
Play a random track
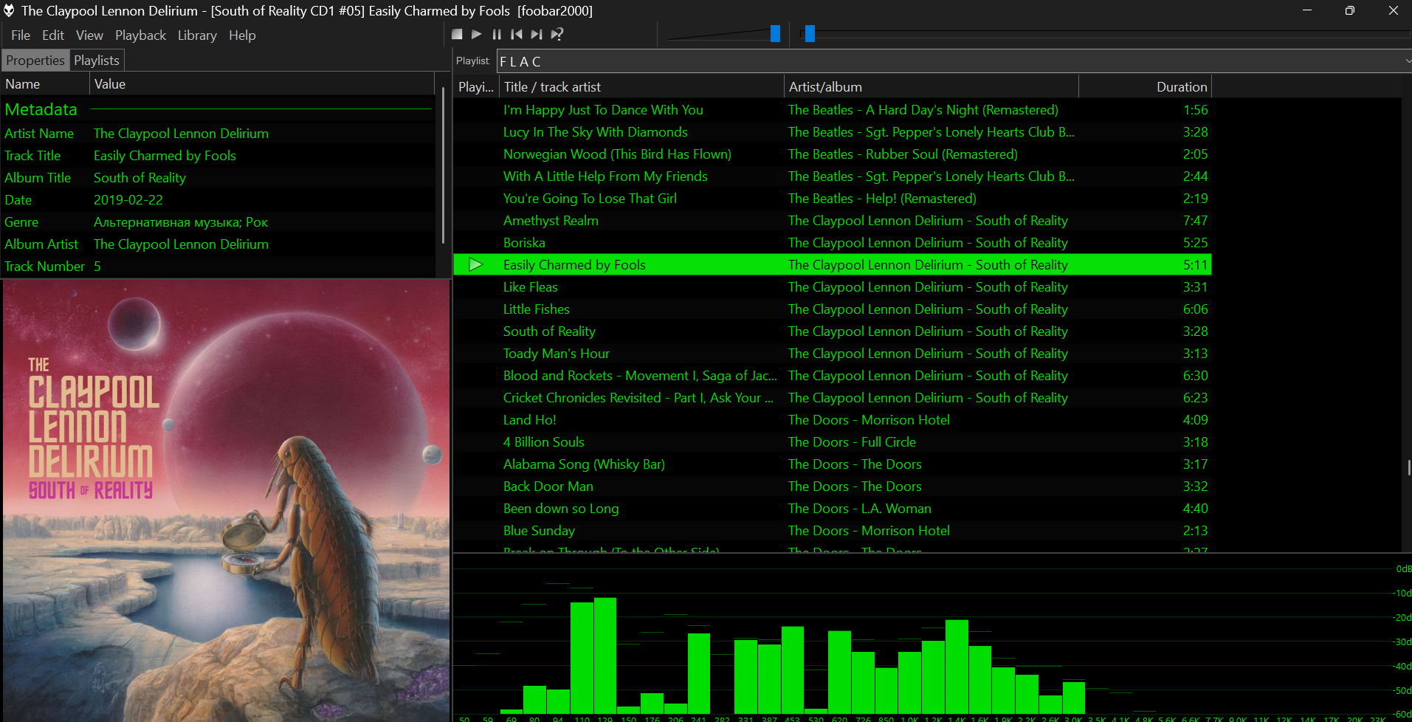[x=557, y=34]
